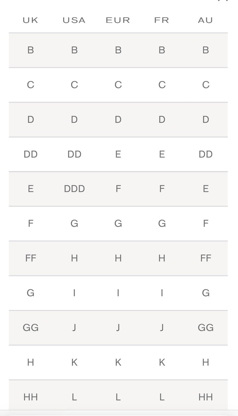Click the DDD cell in USA column
This screenshot has height=416, width=238.
point(74,189)
